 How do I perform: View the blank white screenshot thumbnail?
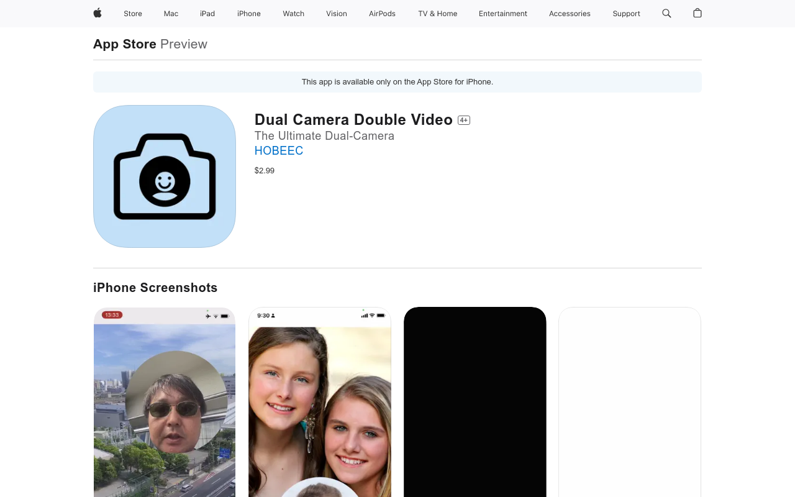630,402
